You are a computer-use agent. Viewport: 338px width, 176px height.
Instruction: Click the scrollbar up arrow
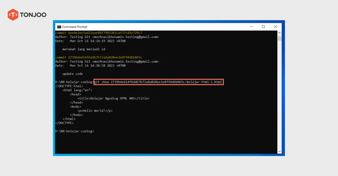(x=279, y=33)
